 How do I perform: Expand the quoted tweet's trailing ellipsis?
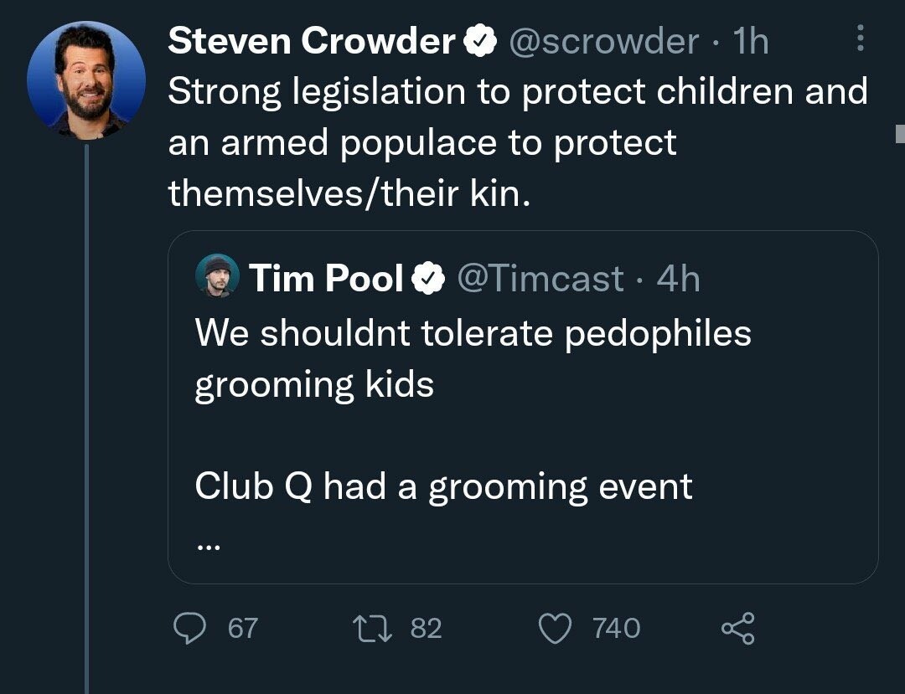(207, 547)
